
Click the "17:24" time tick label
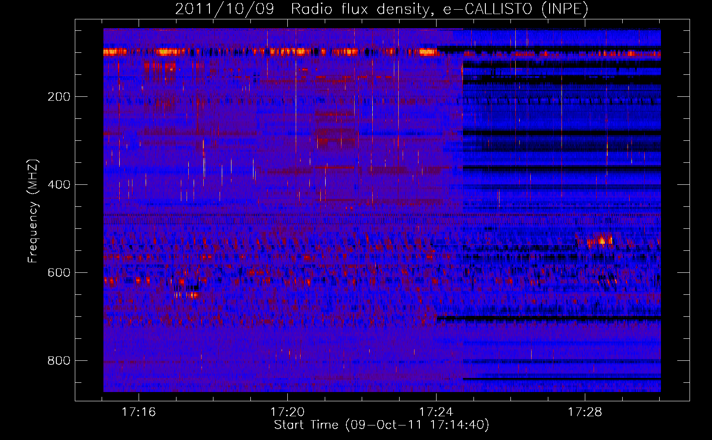coord(436,412)
